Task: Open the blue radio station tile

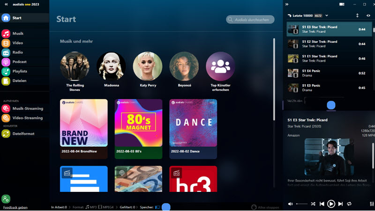Action: (84, 179)
